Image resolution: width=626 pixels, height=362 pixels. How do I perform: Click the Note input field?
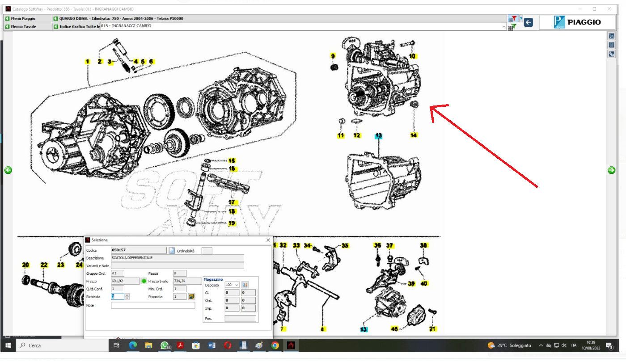tap(153, 305)
